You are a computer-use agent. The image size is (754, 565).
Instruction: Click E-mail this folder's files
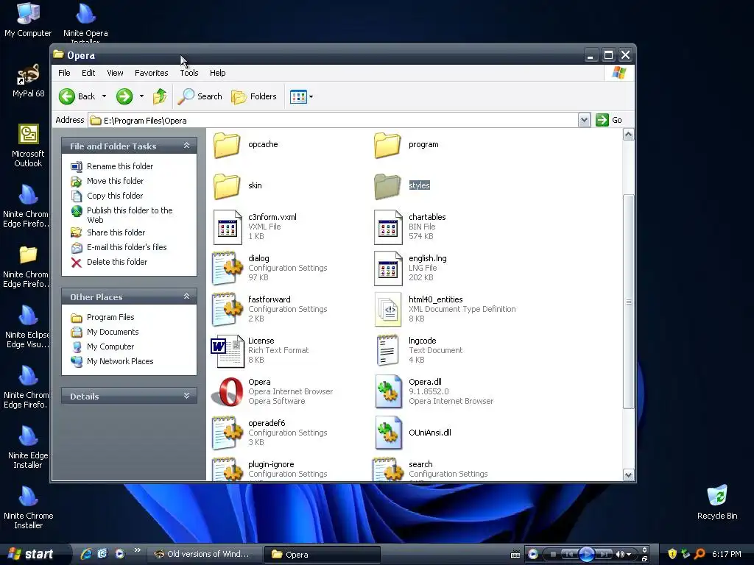click(x=127, y=247)
